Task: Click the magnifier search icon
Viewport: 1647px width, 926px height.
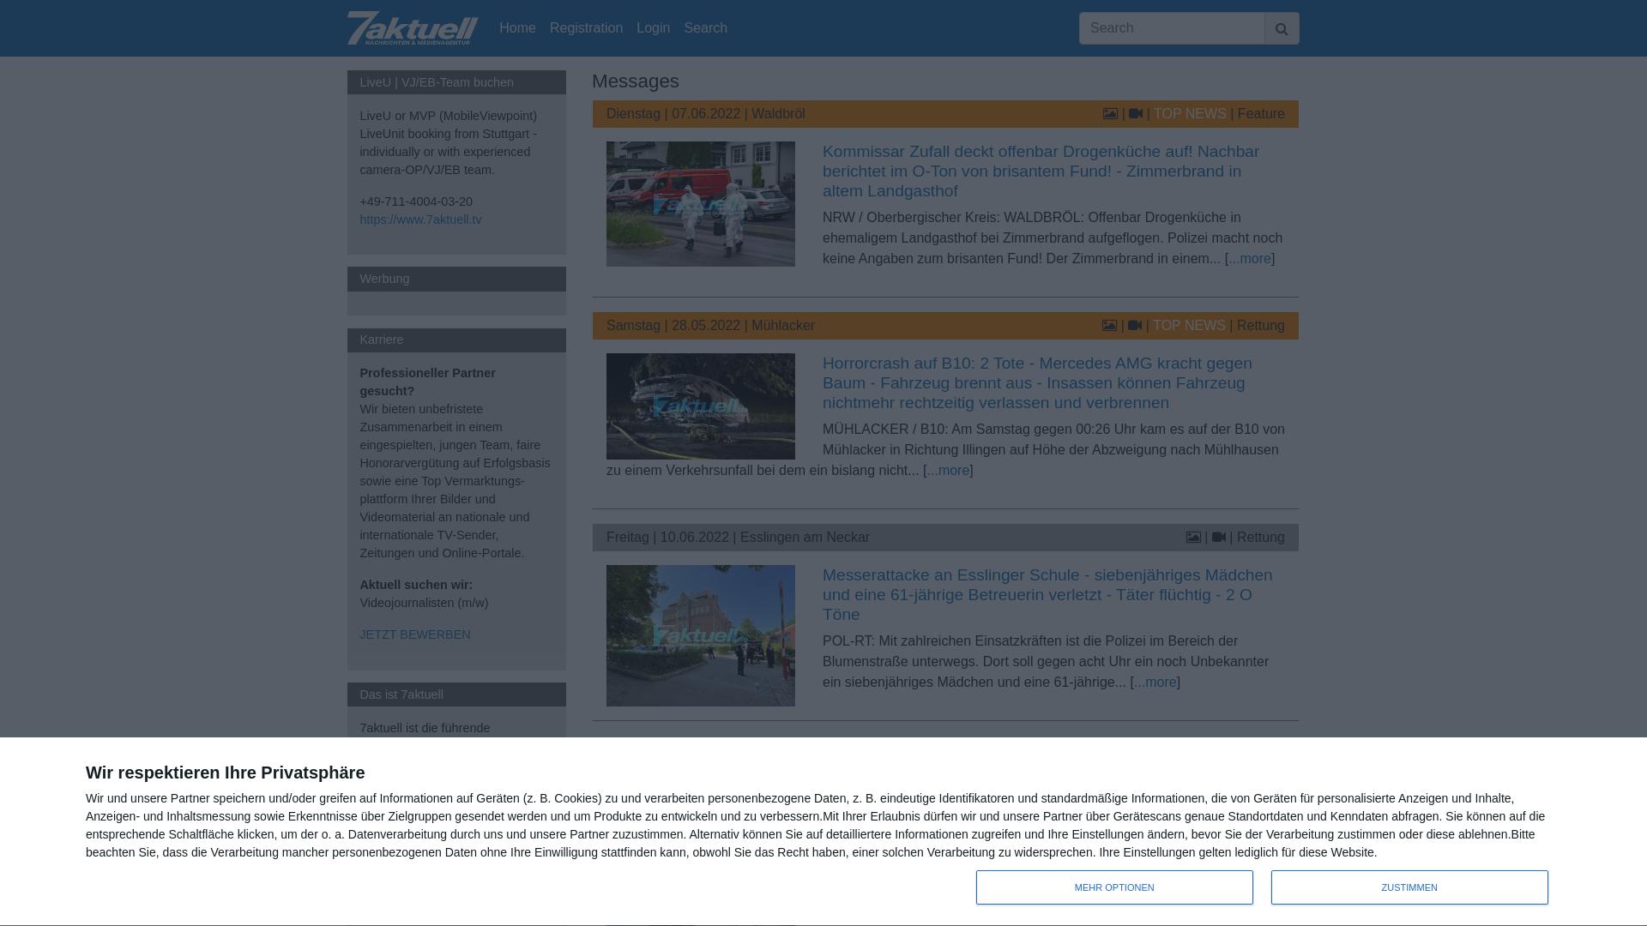Action: pos(1281,27)
